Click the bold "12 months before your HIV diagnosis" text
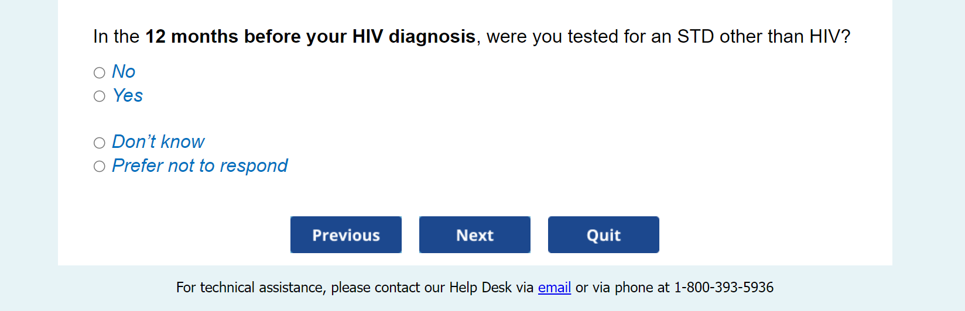The width and height of the screenshot is (965, 311). tap(310, 37)
